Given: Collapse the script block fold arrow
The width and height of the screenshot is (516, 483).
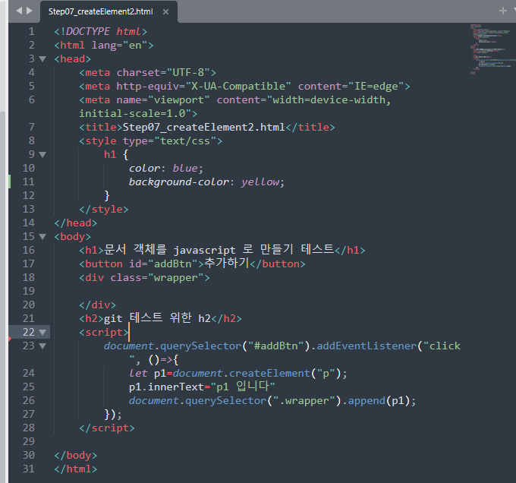Looking at the screenshot, I should click(x=42, y=332).
